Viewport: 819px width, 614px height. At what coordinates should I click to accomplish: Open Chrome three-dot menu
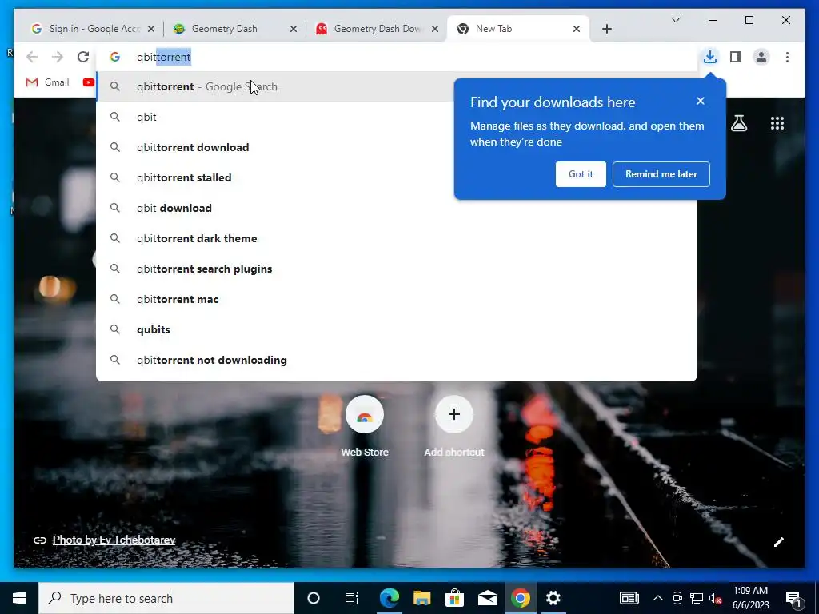click(787, 57)
